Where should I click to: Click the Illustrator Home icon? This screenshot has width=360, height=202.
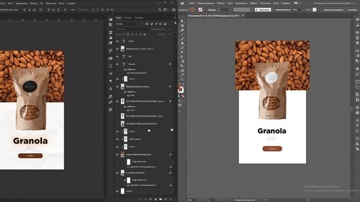[x=182, y=3]
